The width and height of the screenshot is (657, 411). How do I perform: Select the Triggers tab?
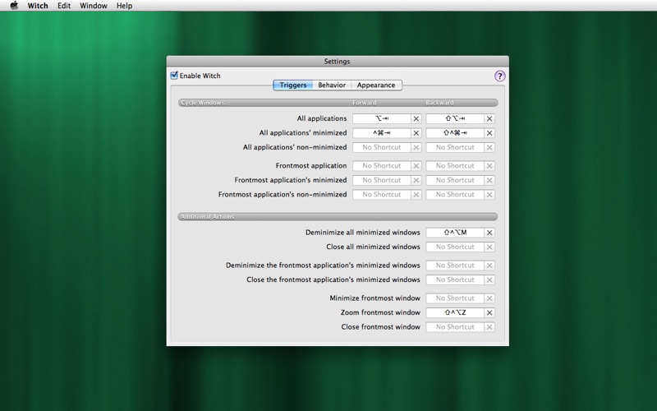point(293,85)
